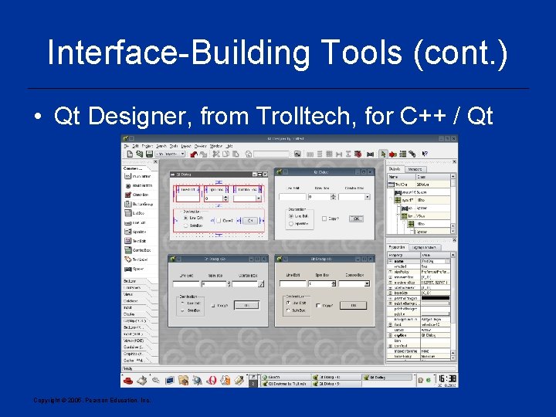Click the toolbar search text field

tap(271, 154)
